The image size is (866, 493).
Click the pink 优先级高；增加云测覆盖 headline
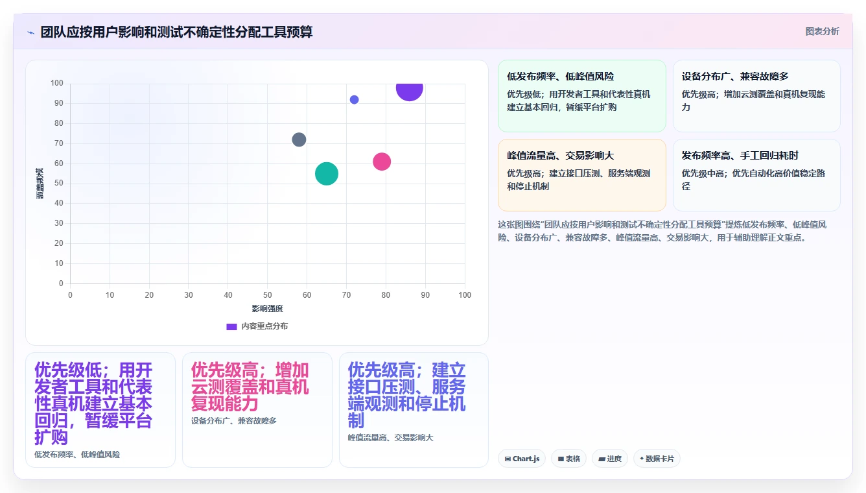pyautogui.click(x=250, y=387)
